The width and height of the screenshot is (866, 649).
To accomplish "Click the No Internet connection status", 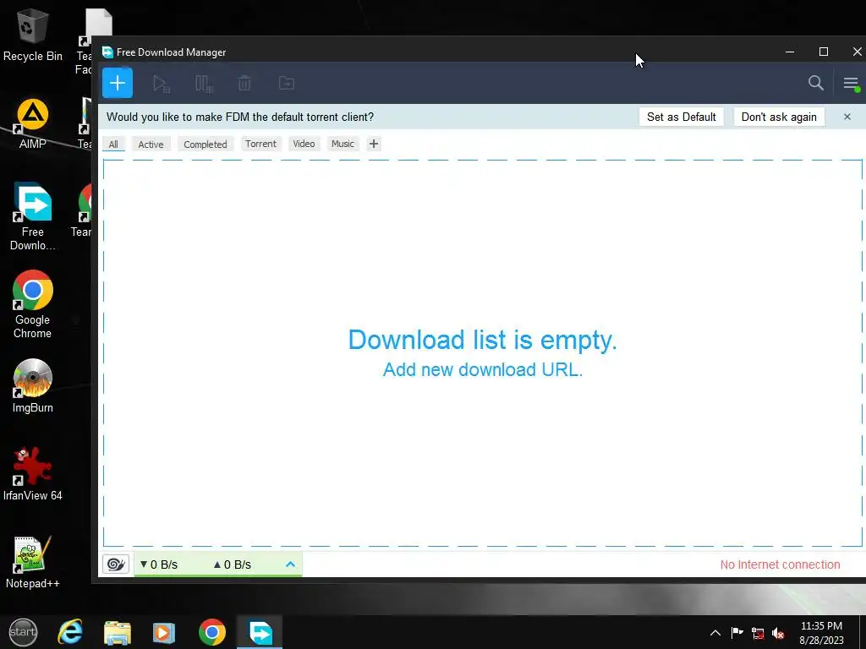I will 780,564.
